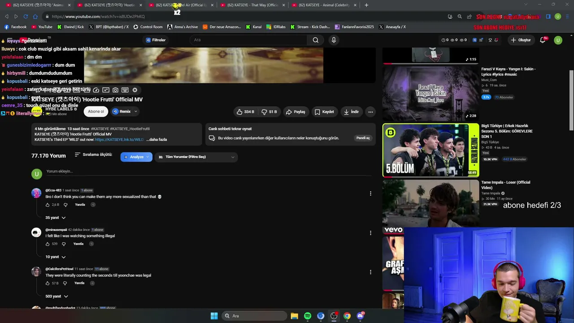Viewport: 574px width, 323px height.
Task: Open OBS Studio from the taskbar
Action: click(x=334, y=316)
